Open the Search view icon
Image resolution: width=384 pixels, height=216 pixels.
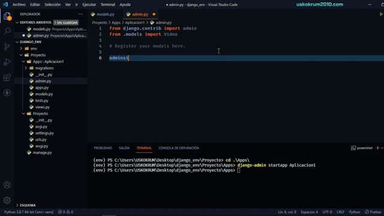pyautogui.click(x=7, y=31)
